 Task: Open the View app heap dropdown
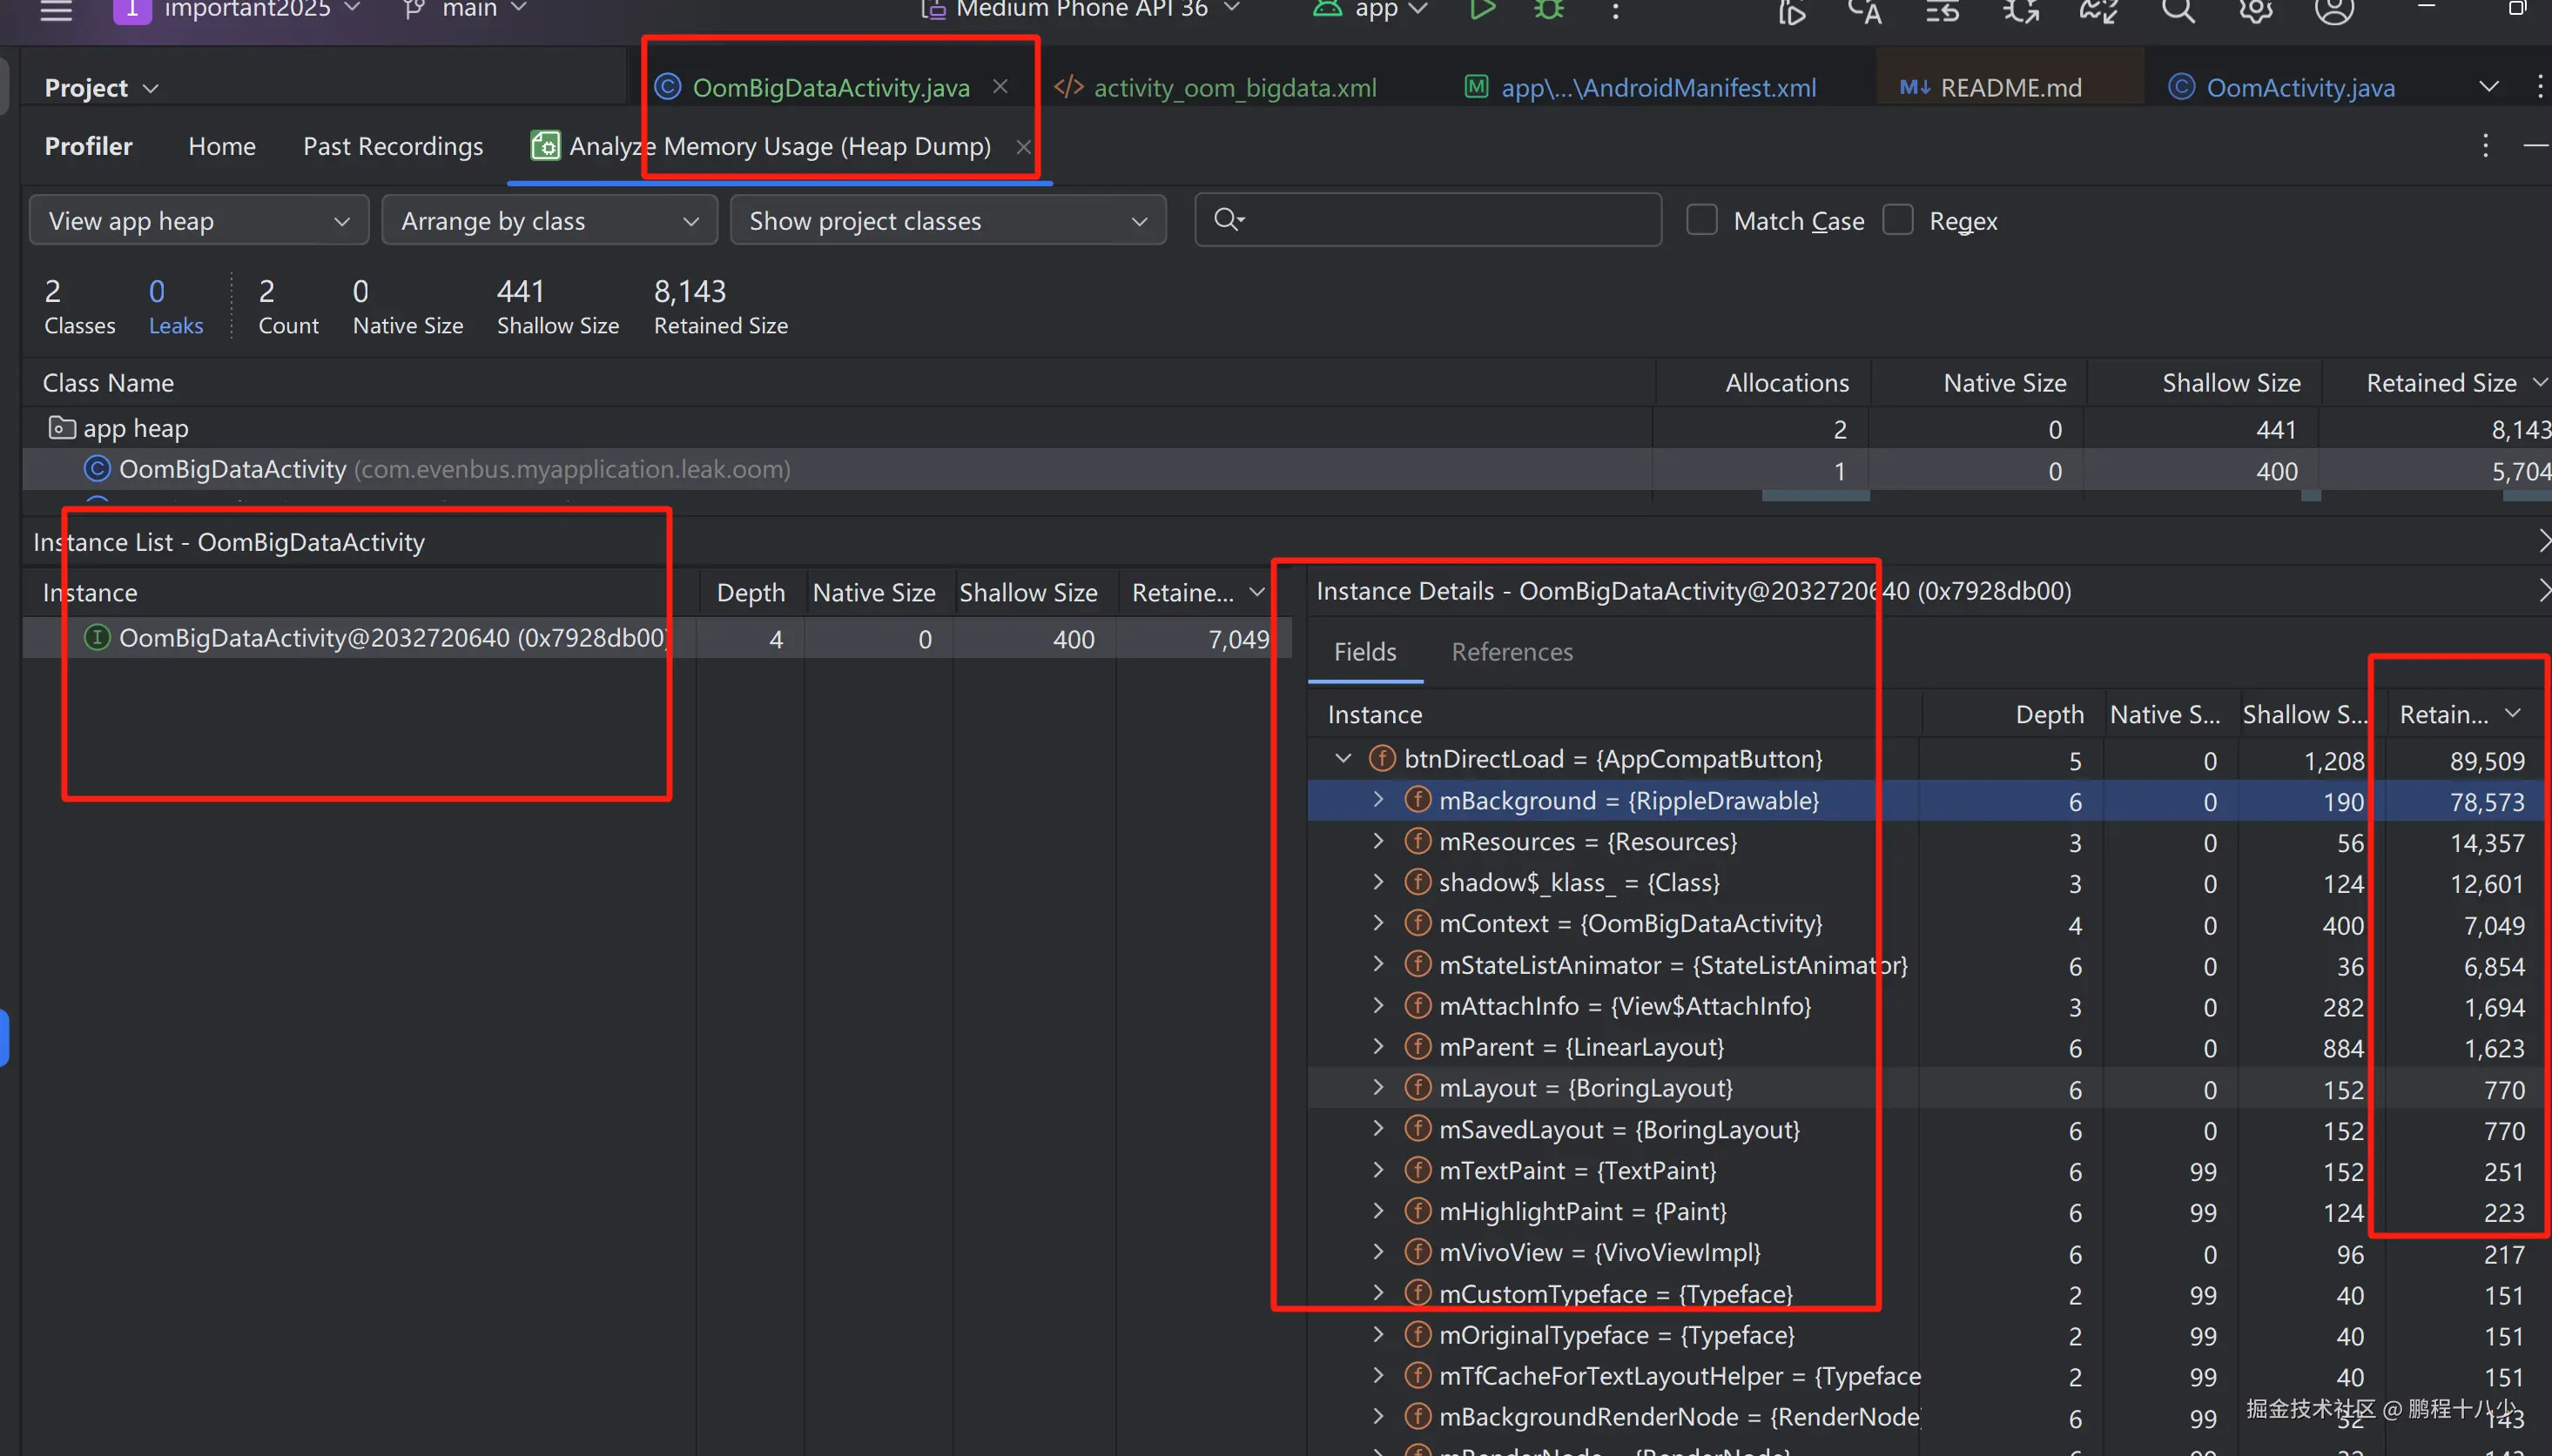(x=199, y=221)
